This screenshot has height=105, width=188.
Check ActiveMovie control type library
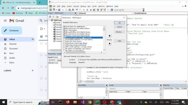[64, 43]
